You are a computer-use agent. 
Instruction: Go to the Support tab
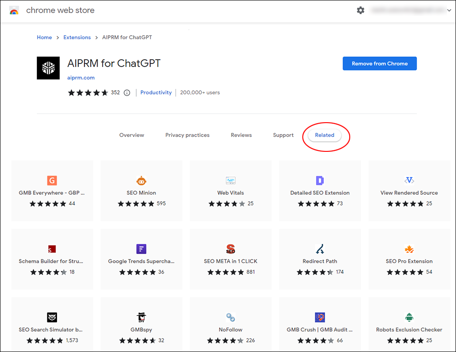click(283, 135)
